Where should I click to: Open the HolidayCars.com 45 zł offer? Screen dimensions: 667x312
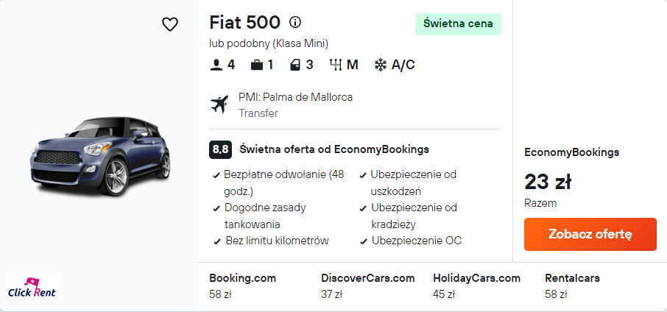pyautogui.click(x=477, y=286)
